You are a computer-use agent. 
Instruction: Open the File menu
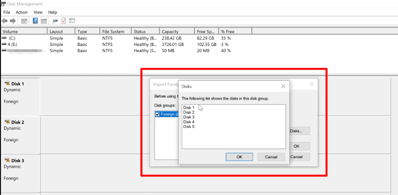click(7, 12)
